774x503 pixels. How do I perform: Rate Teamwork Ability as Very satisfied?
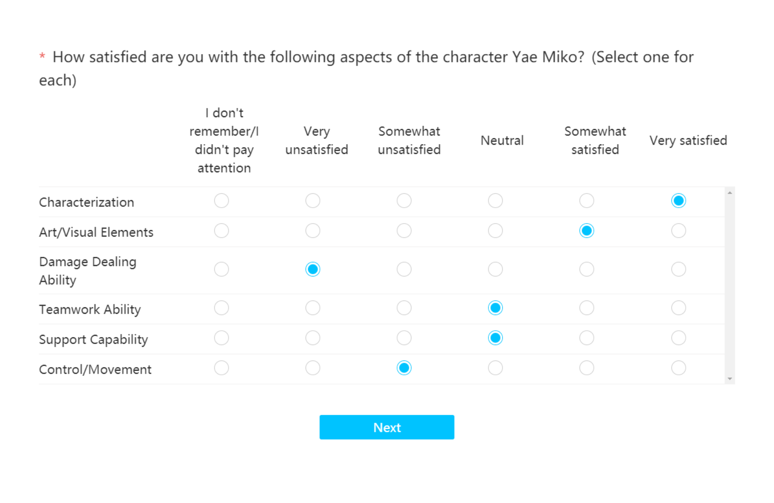(678, 308)
